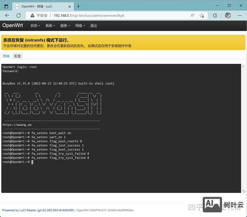Toggle the read aloud icon
Image resolution: width=247 pixels, height=217 pixels.
[x=192, y=16]
